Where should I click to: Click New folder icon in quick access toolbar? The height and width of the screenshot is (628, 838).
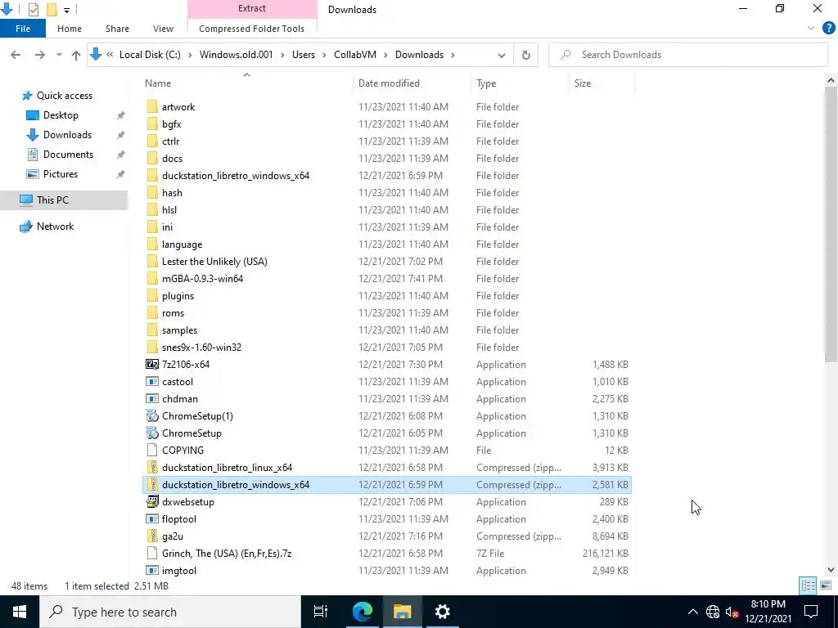[x=52, y=10]
